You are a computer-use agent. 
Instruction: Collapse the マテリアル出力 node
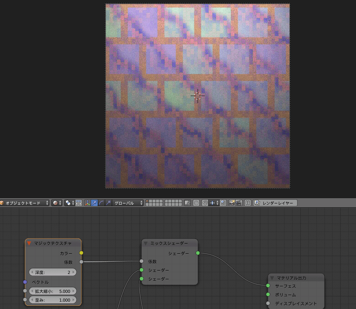point(272,278)
